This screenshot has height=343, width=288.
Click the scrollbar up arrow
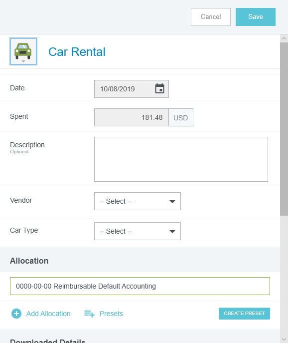click(284, 38)
